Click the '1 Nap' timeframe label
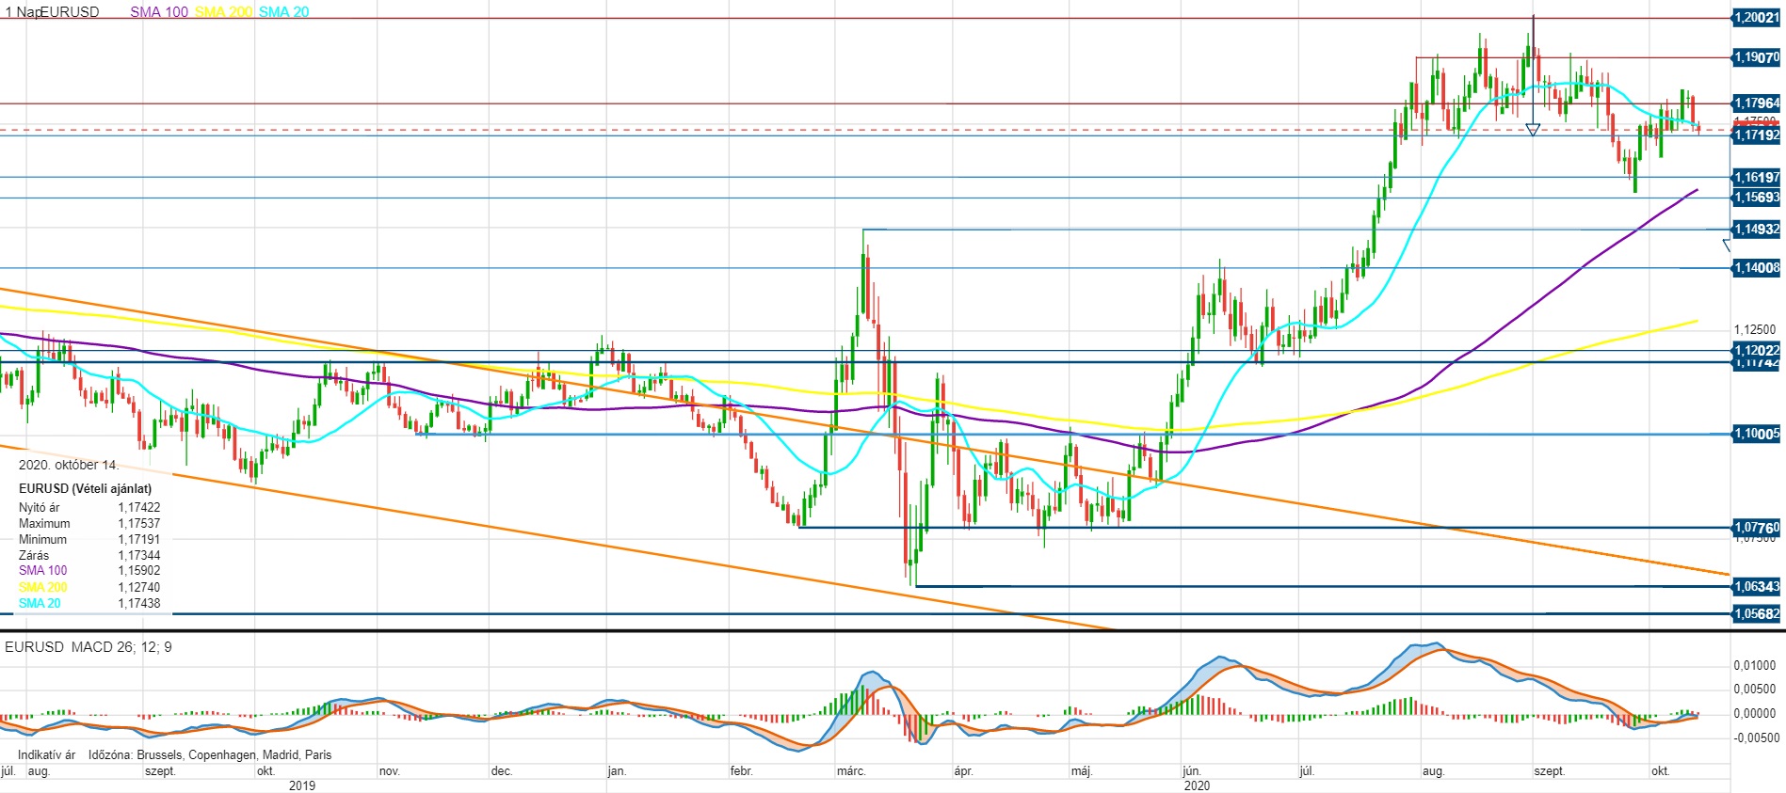 (x=22, y=12)
